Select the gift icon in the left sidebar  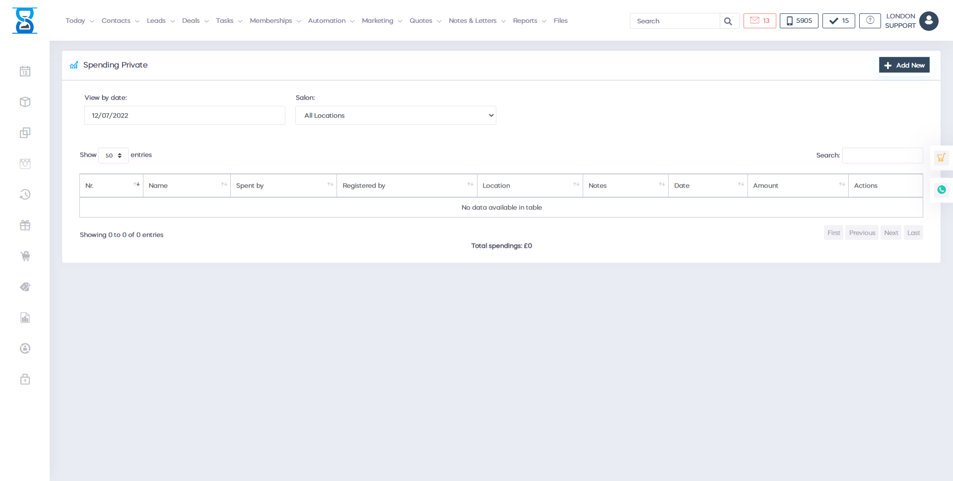click(x=25, y=225)
